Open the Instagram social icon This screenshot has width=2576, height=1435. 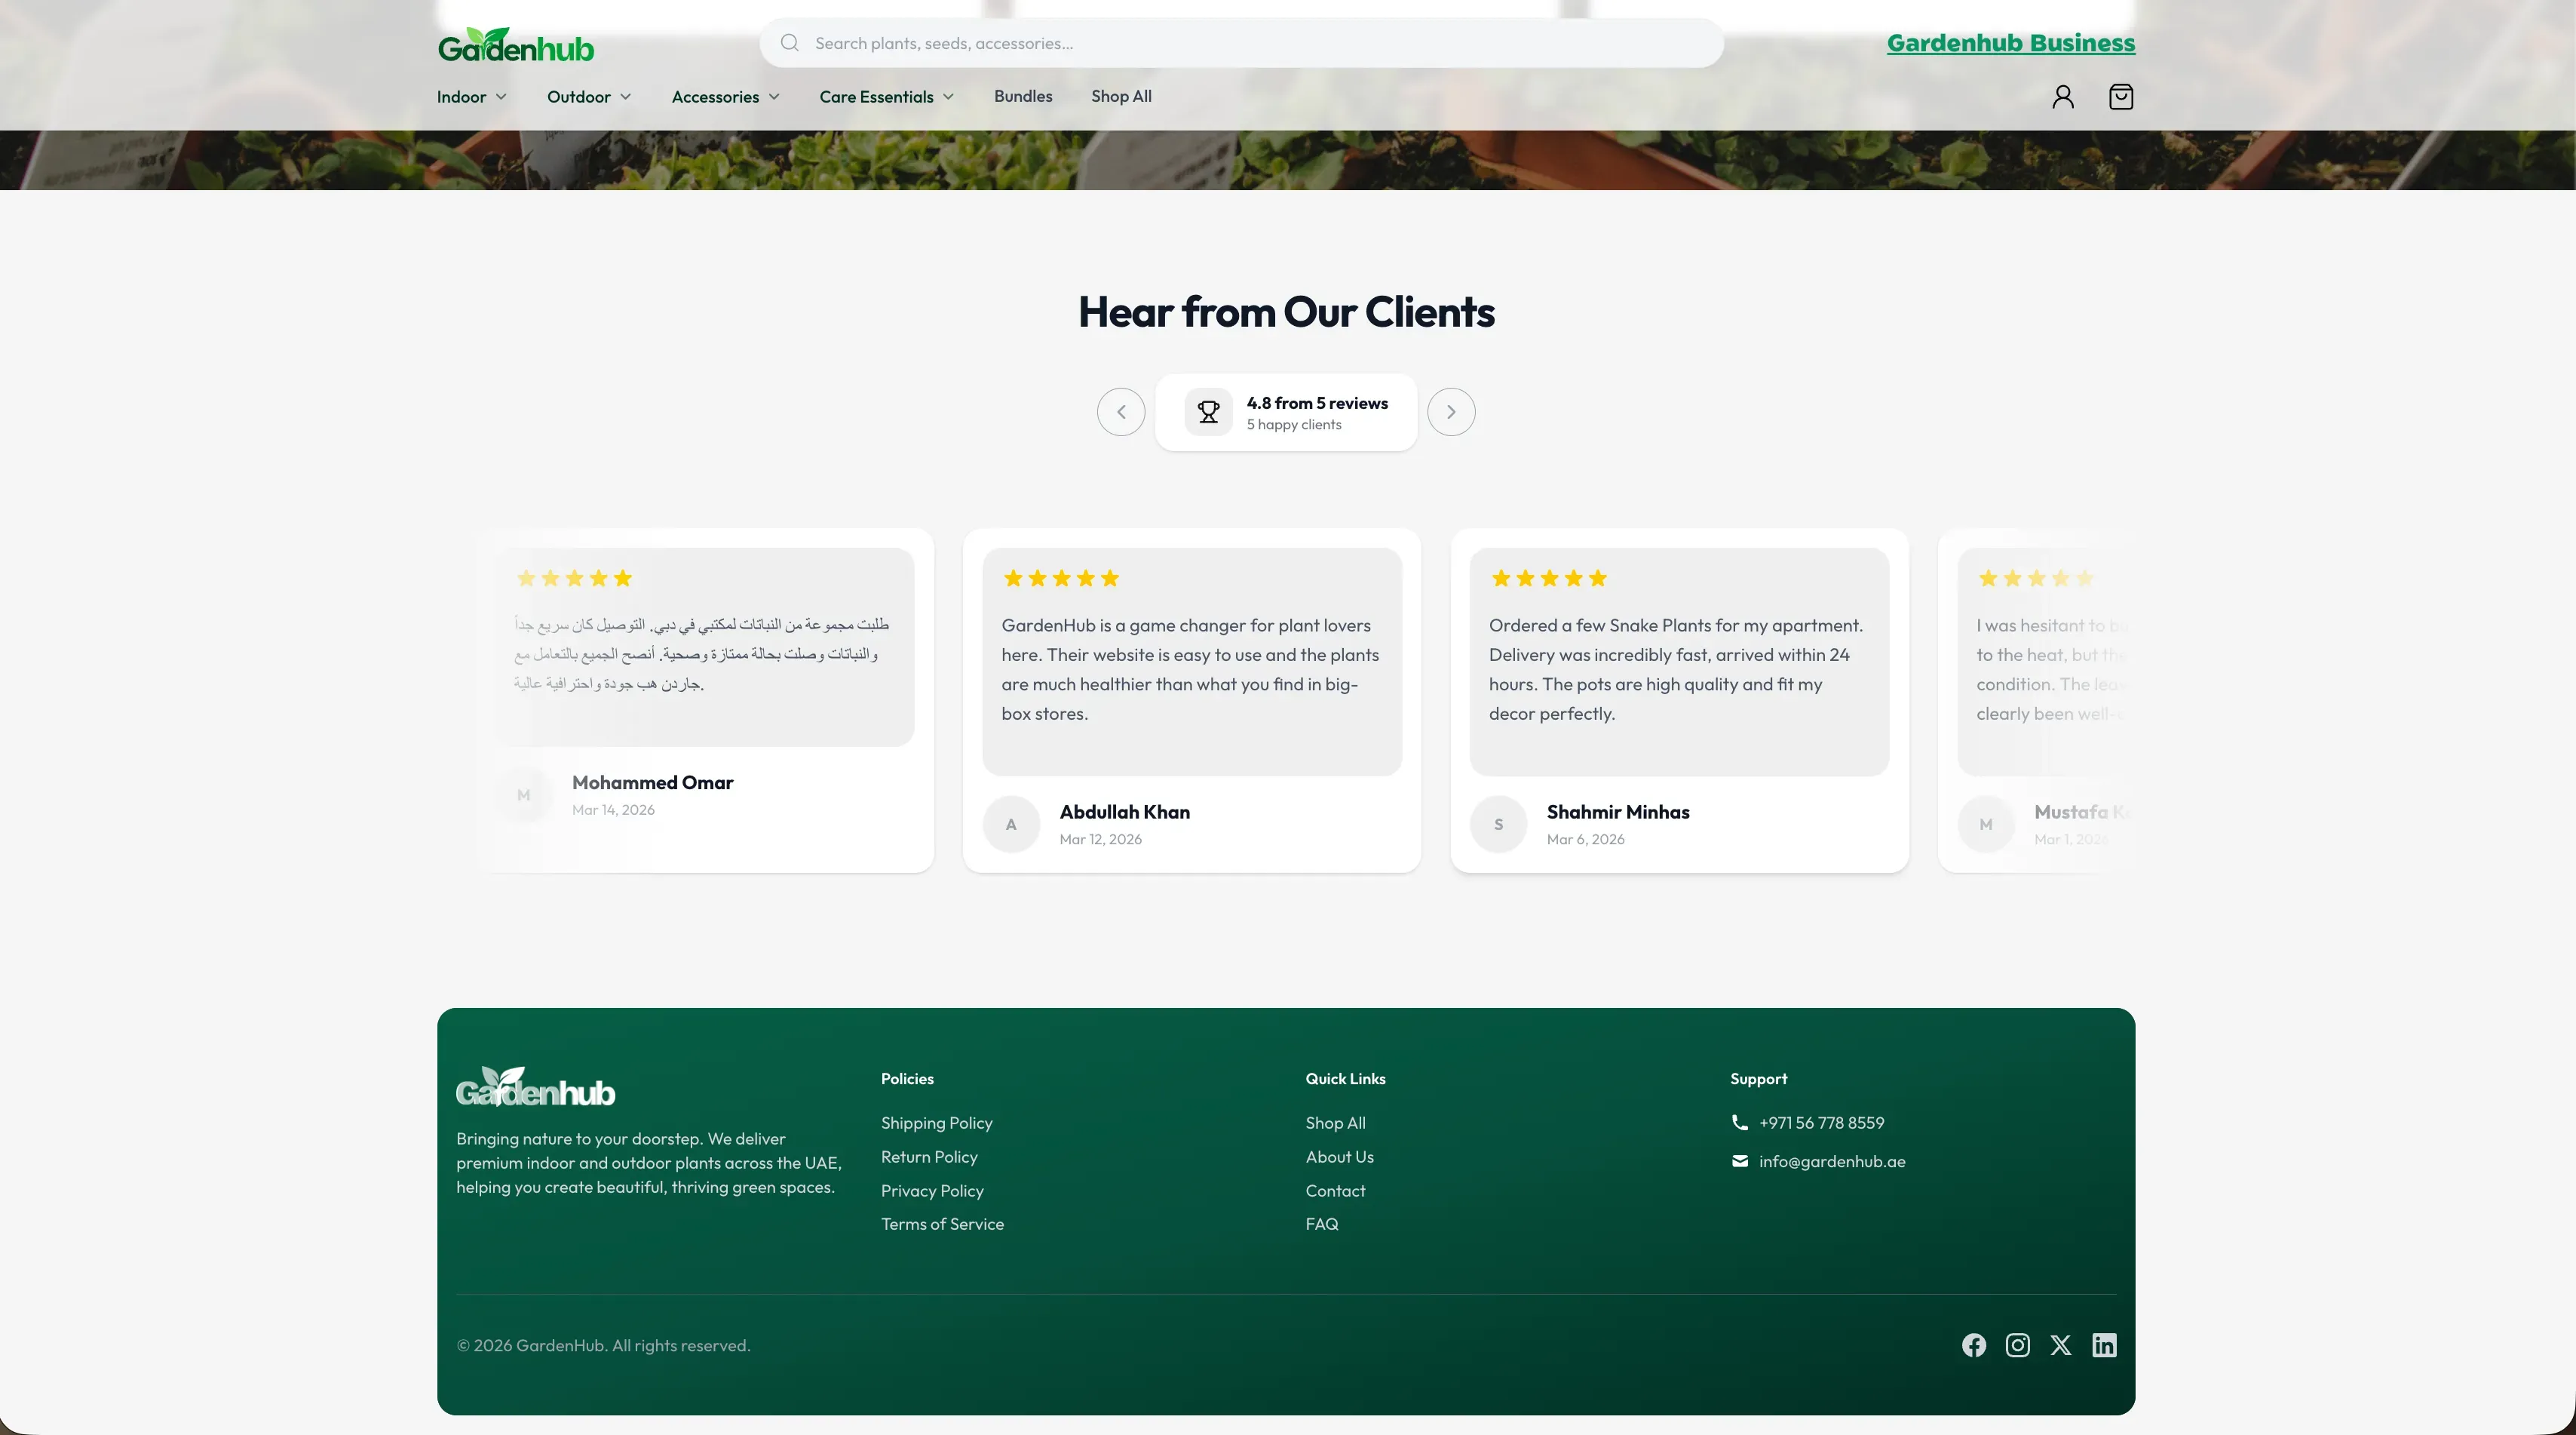[2017, 1345]
